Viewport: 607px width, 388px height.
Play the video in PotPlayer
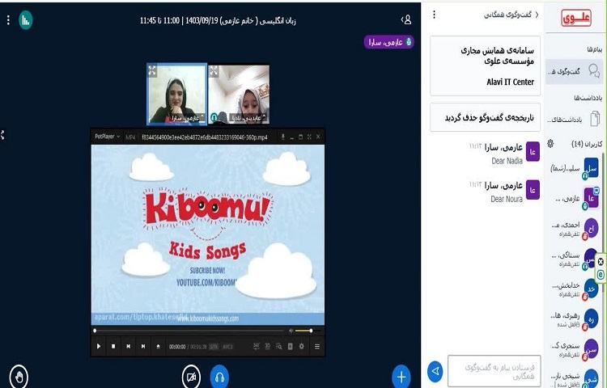[98, 346]
